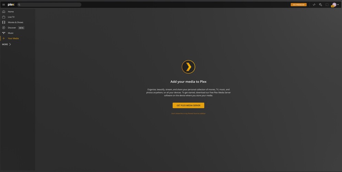Click the GO PREMIUM button
The height and width of the screenshot is (172, 342).
299,4
